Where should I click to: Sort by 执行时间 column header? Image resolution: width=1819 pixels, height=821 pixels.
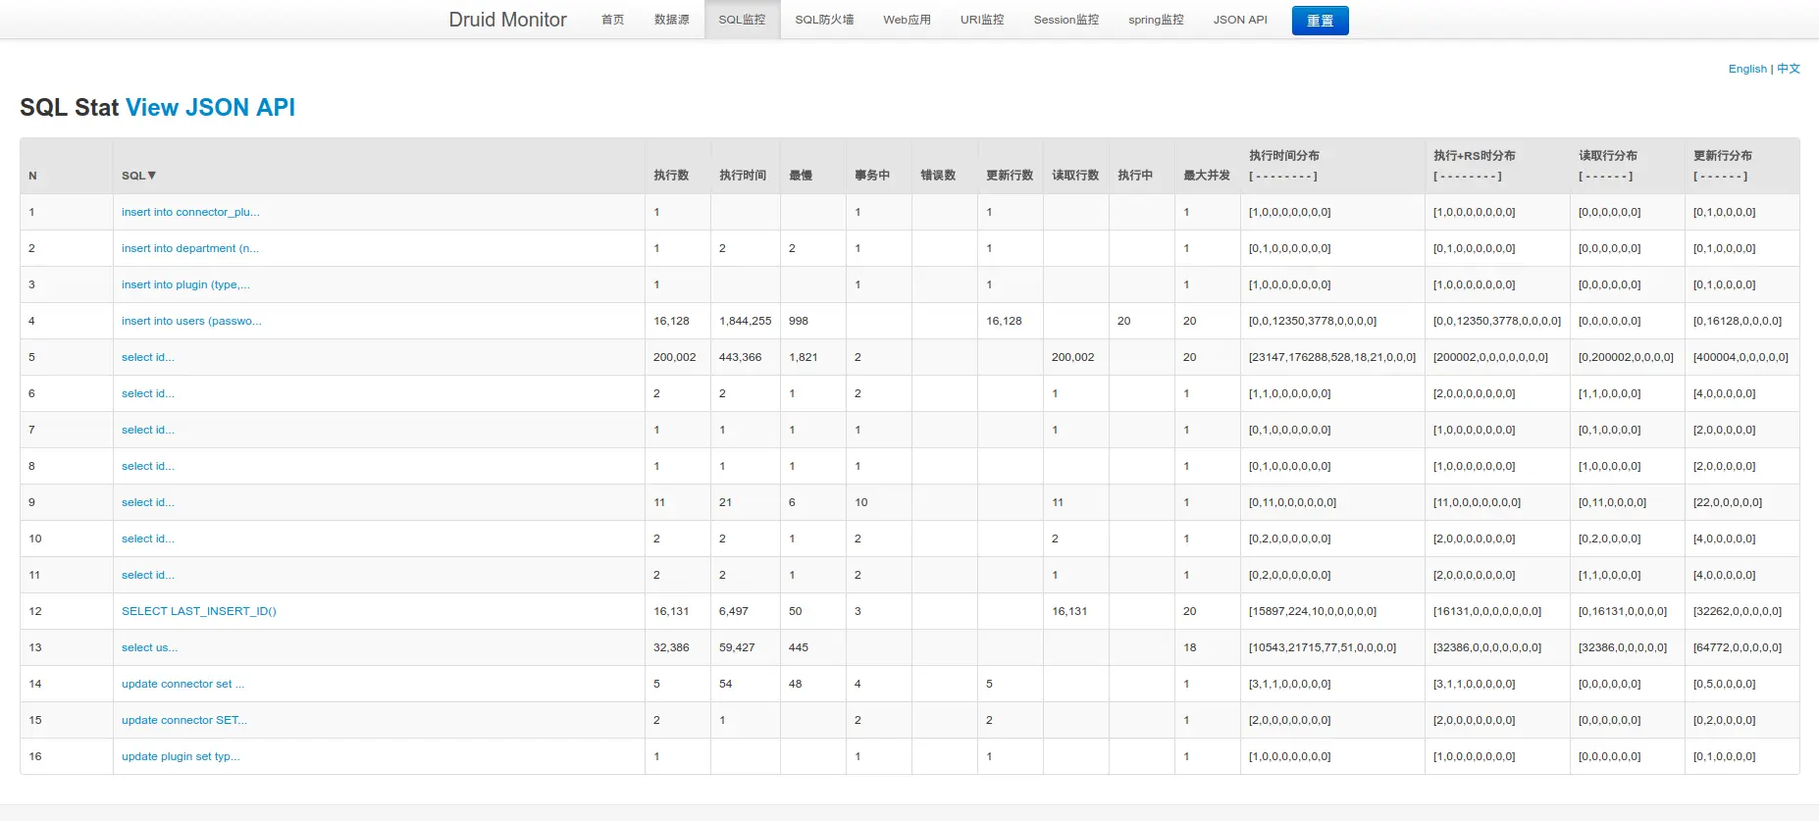(x=743, y=176)
